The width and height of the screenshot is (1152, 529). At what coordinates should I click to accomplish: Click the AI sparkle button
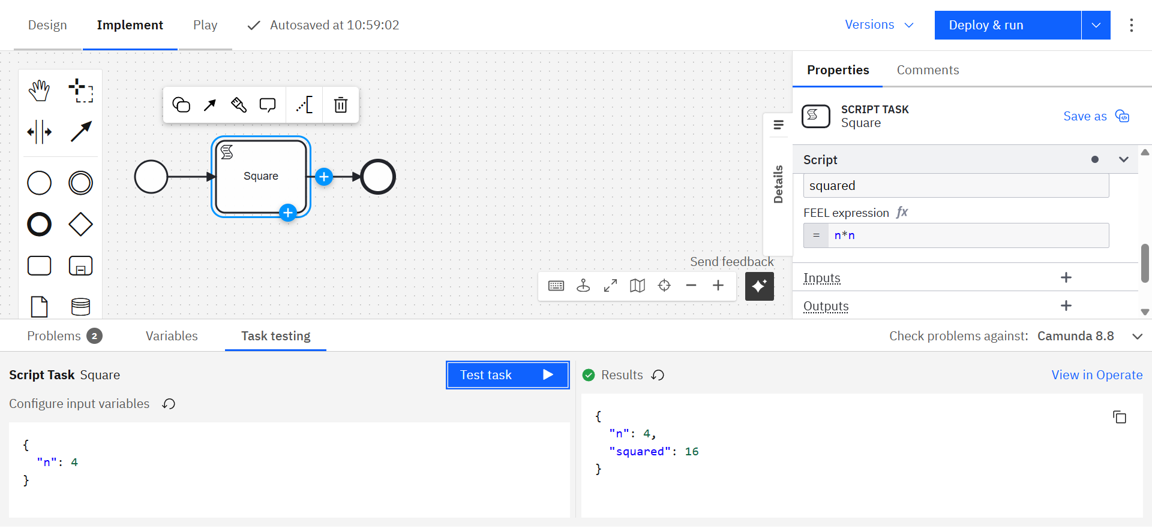pos(759,286)
